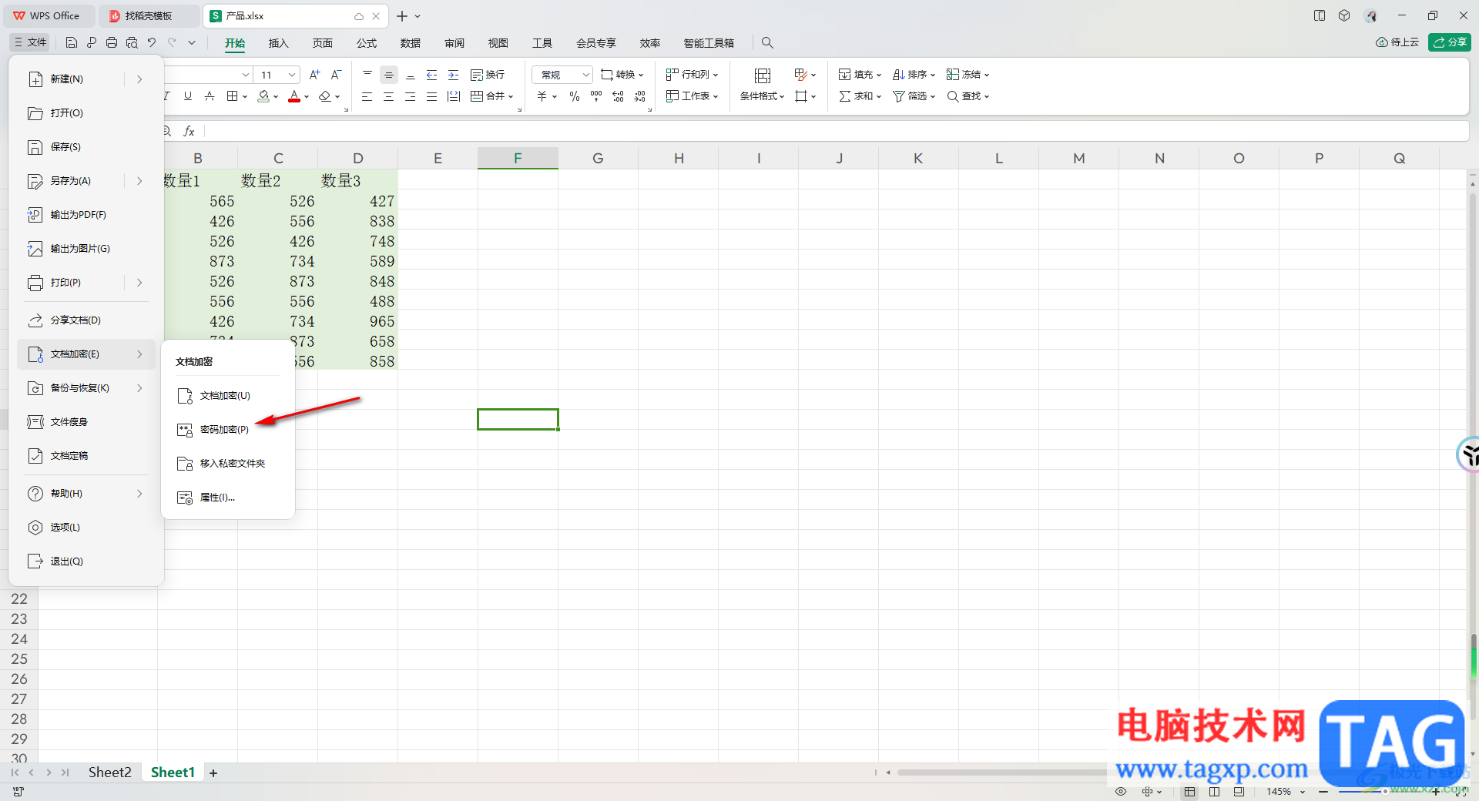The height and width of the screenshot is (801, 1479).
Task: Click the percent style icon
Action: coord(575,96)
